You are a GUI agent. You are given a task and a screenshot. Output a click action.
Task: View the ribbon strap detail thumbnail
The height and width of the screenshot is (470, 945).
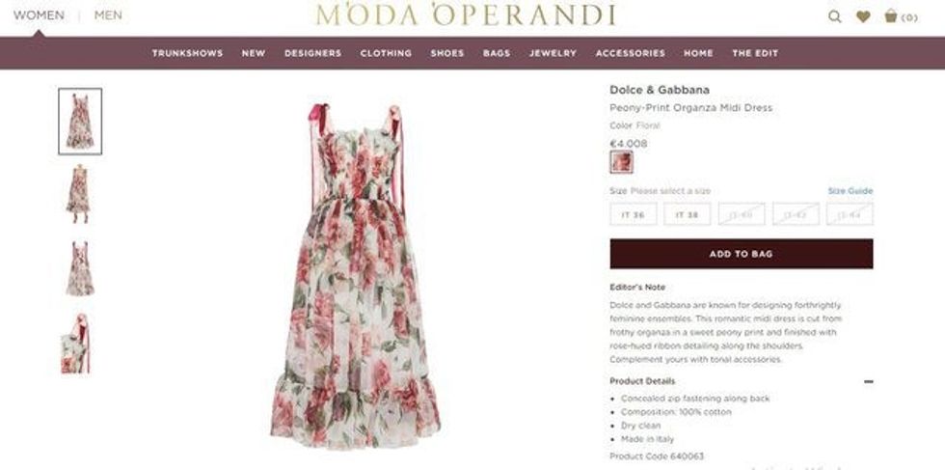[75, 344]
